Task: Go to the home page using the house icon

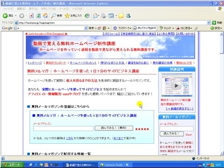Action: coord(45,15)
